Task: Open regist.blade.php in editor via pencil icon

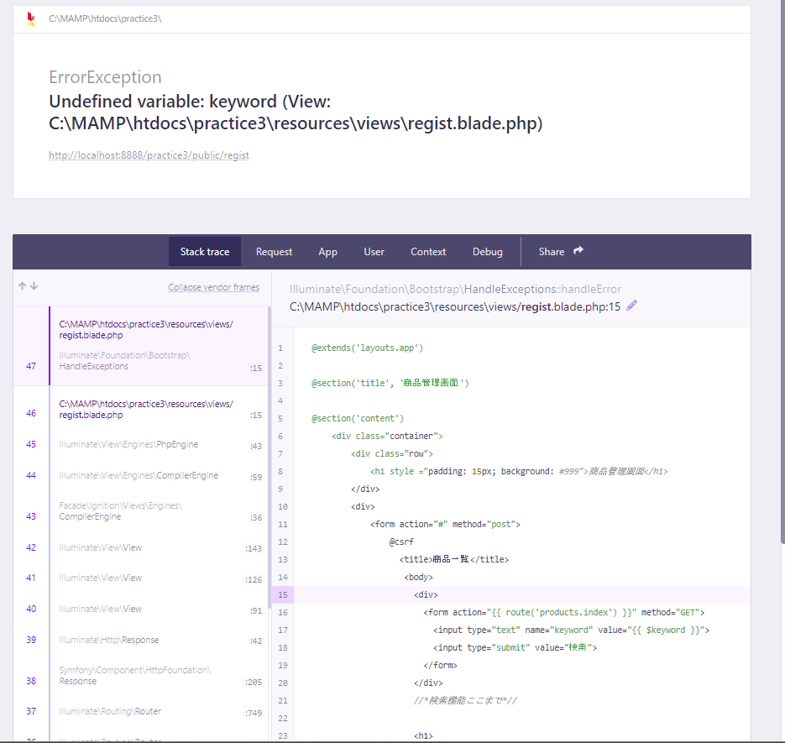Action: tap(631, 306)
